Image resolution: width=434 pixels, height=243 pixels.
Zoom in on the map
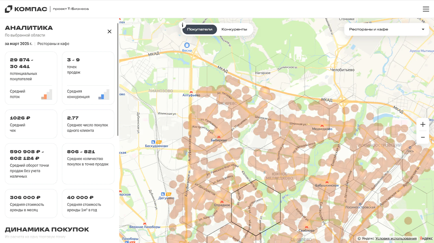[423, 124]
